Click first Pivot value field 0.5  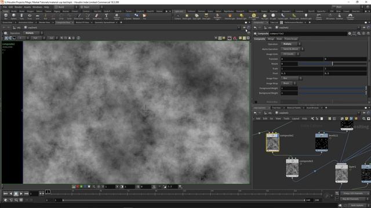[302, 73]
